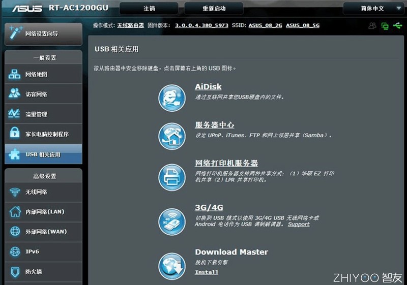Click the 外部网络(WAN) globe icon

(x=15, y=231)
